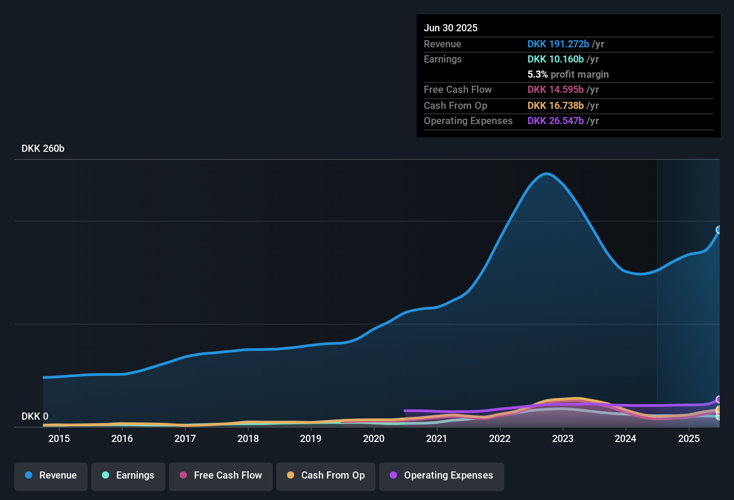The image size is (734, 500).
Task: Click the teal Earnings legend dot
Action: pos(105,475)
